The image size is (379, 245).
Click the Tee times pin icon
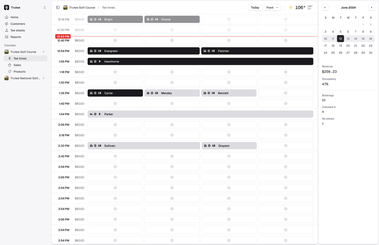pos(10,58)
